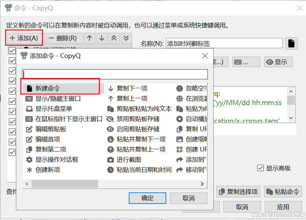Select the 移动到 command with arrow icon
Viewport: 306px width, 220px height.
coord(192,169)
